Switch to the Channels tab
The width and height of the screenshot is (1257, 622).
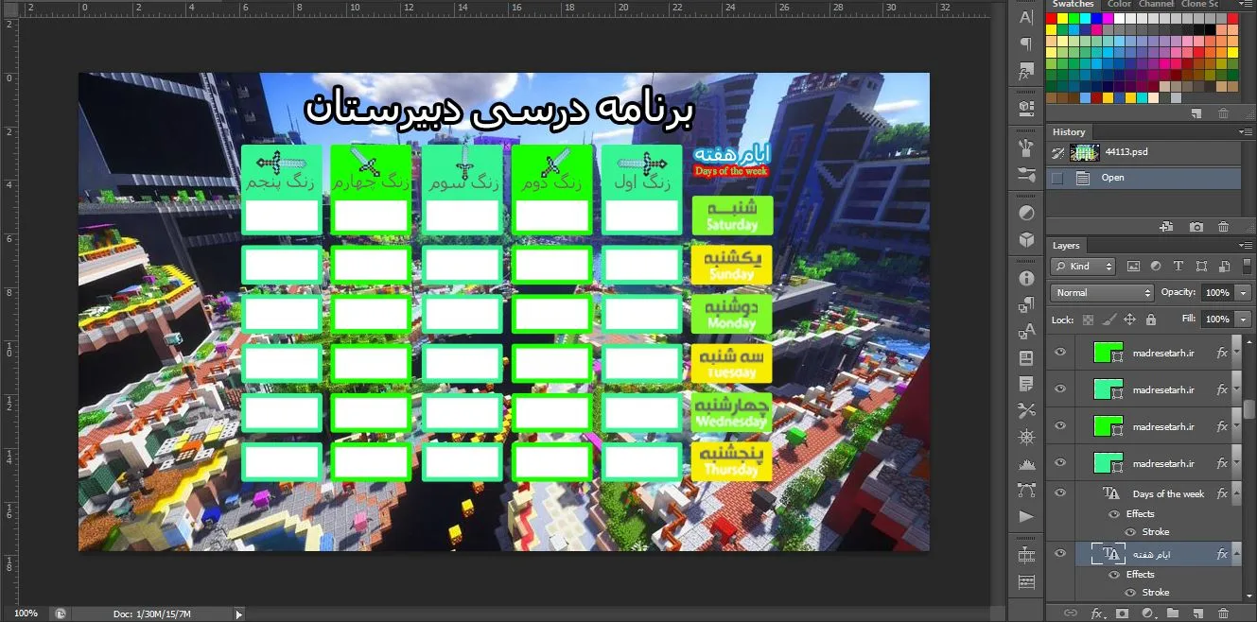click(x=1156, y=5)
